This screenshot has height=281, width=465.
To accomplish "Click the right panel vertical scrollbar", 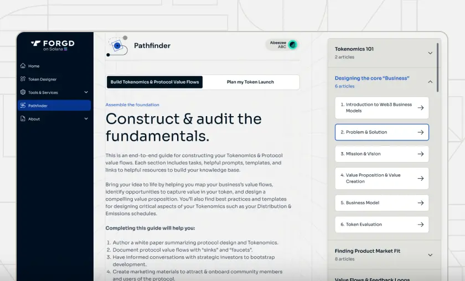I will coord(438,66).
